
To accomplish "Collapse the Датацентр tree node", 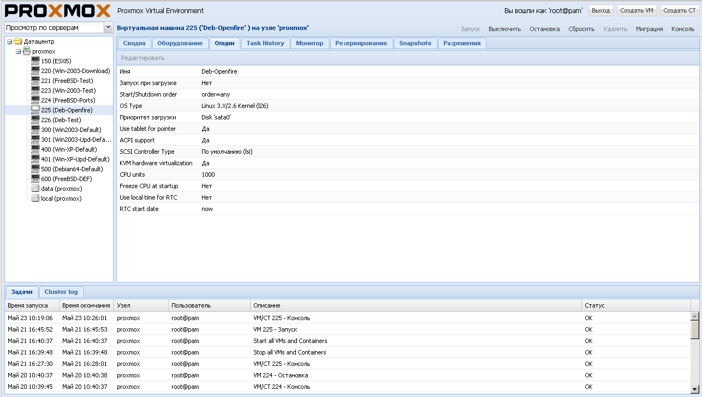I will point(9,41).
